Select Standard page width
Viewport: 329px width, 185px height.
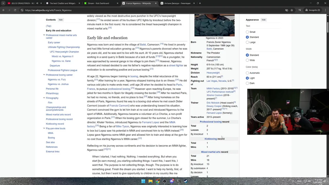247,55
